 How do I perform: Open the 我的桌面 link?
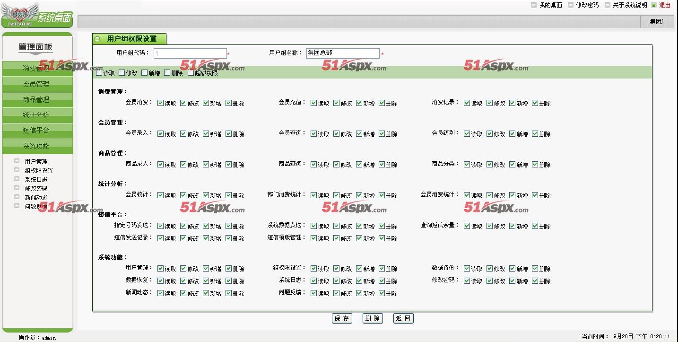point(550,5)
